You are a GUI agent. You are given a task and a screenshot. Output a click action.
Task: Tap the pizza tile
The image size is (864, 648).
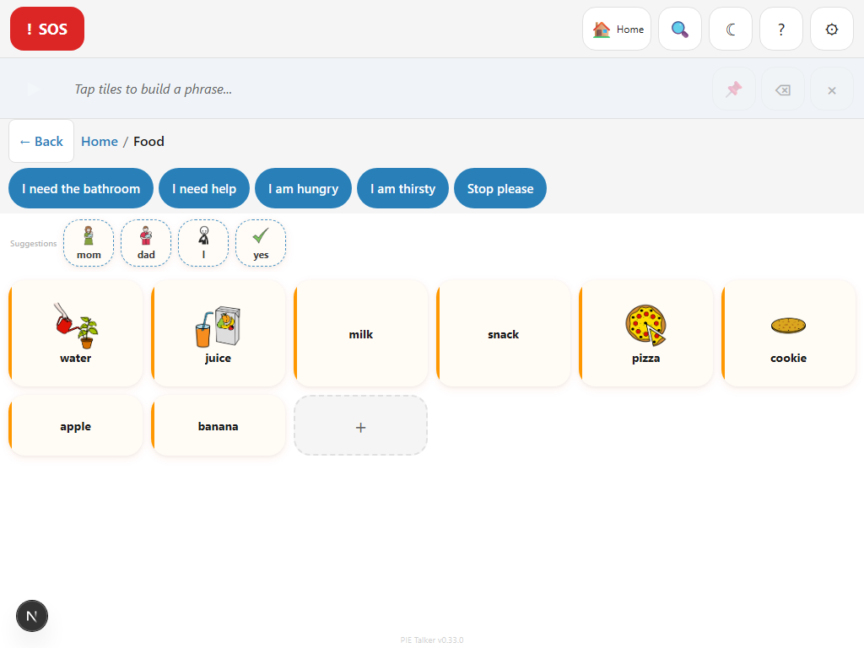click(x=646, y=332)
